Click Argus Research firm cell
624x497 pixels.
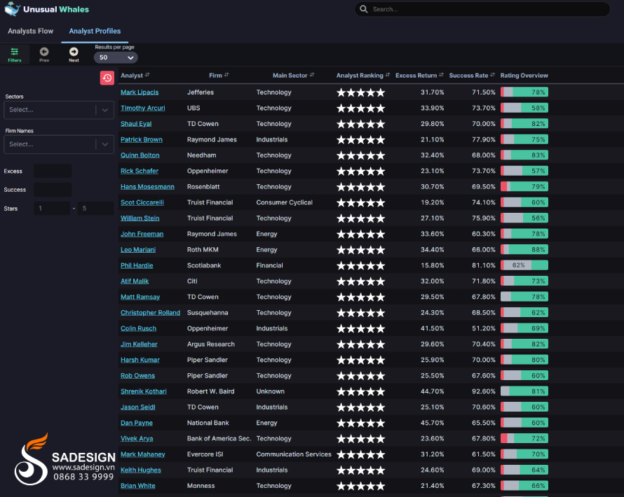tap(211, 344)
